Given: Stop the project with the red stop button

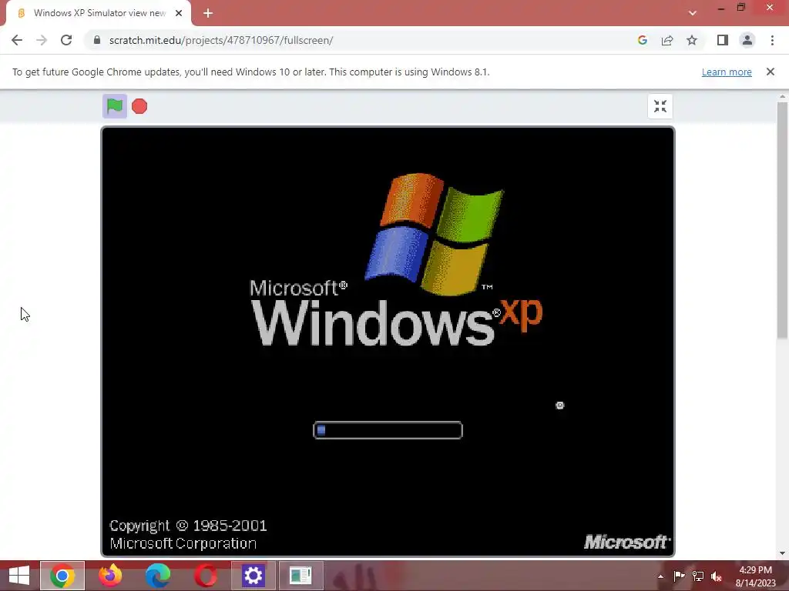Looking at the screenshot, I should 139,106.
